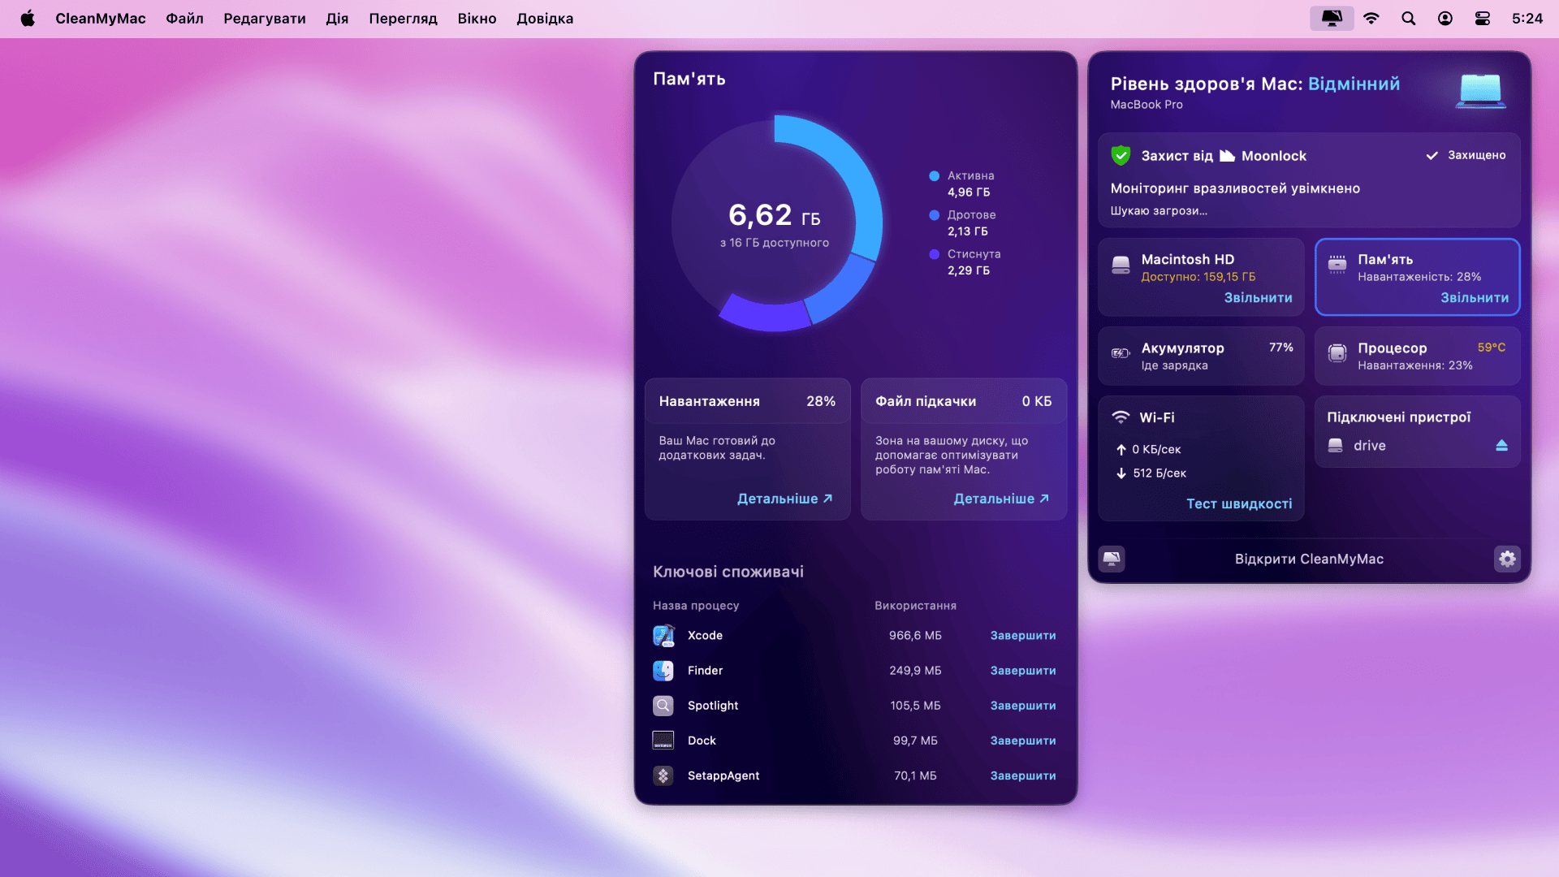The height and width of the screenshot is (877, 1559).
Task: Click Звільнити memory button
Action: tap(1475, 296)
